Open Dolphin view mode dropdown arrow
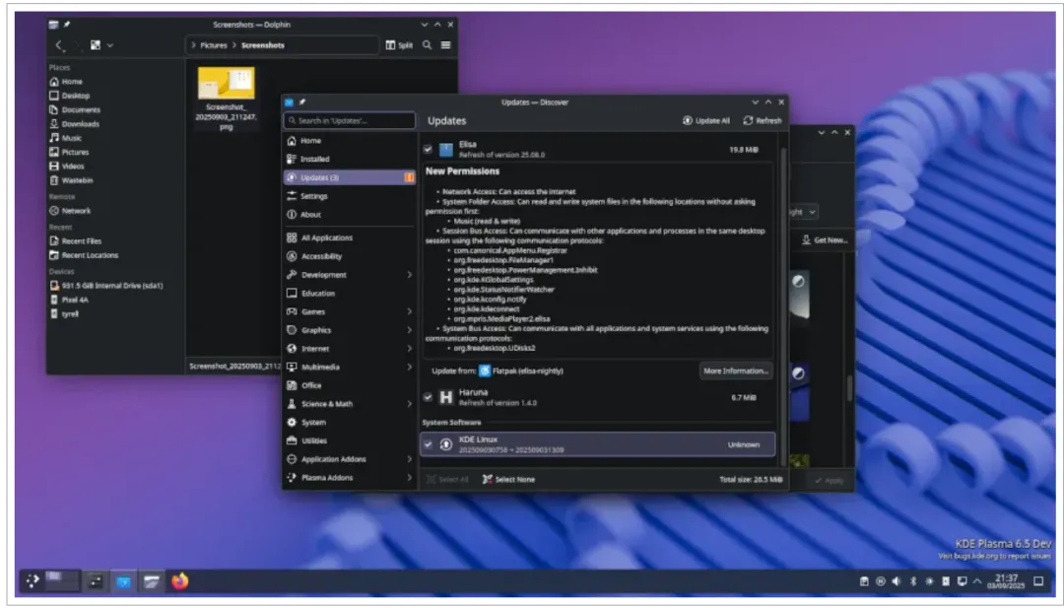1064x608 pixels. click(110, 45)
